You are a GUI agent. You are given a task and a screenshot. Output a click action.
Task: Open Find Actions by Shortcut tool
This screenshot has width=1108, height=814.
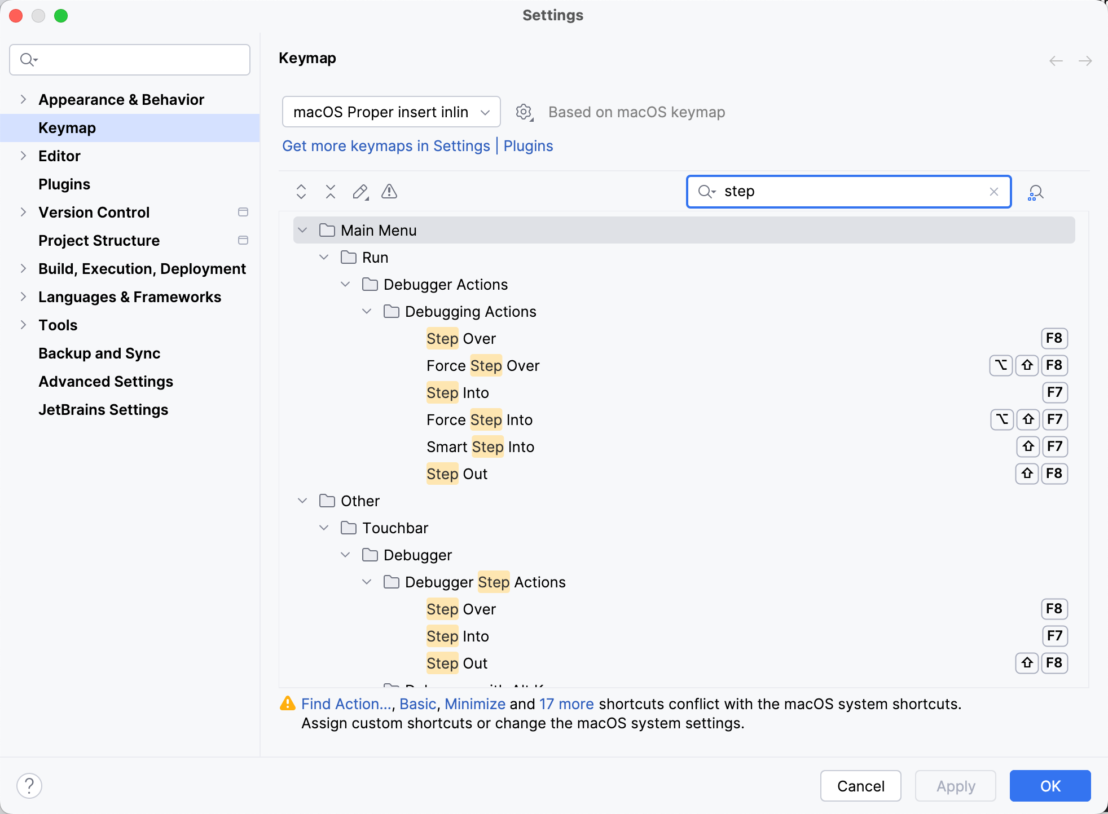[1036, 192]
